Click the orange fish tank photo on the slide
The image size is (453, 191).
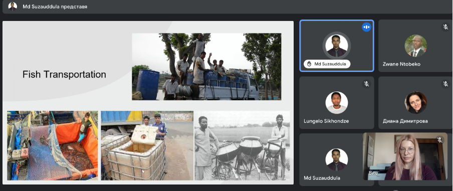tap(53, 145)
